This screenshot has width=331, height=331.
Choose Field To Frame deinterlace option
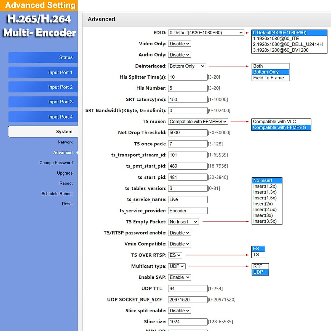tap(268, 78)
